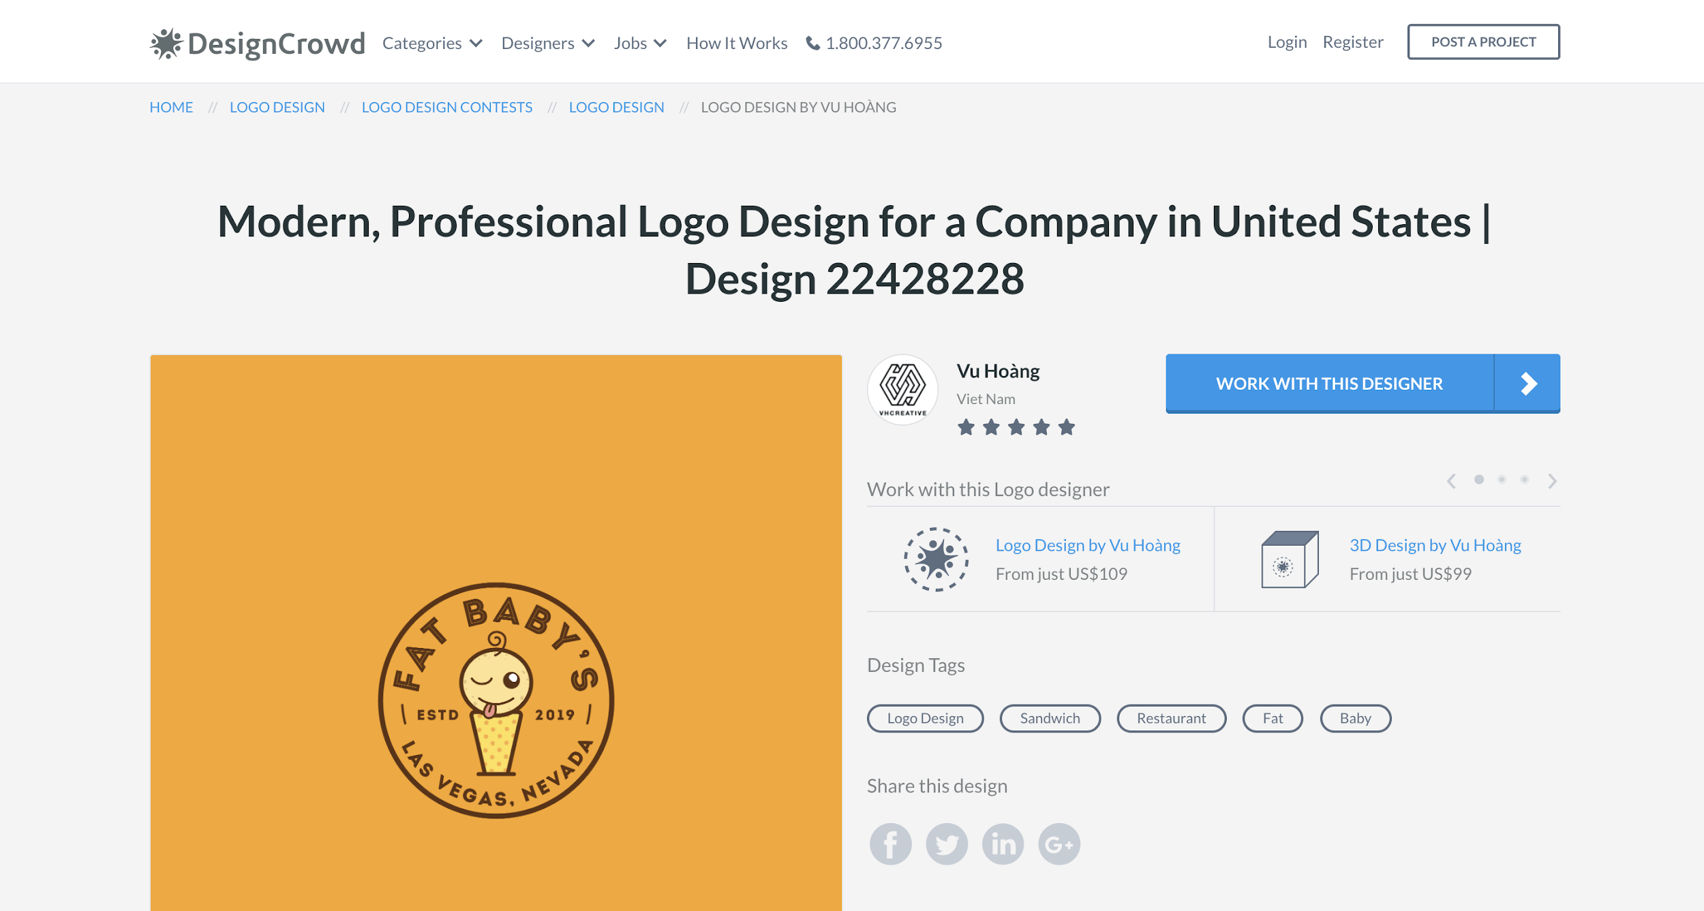Share design on Google Plus icon

click(x=1059, y=844)
